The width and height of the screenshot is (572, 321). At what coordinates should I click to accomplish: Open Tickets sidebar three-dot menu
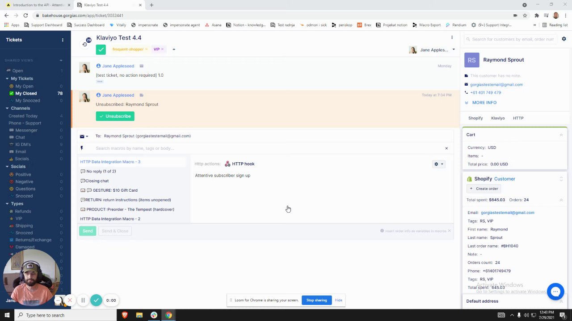pyautogui.click(x=63, y=40)
